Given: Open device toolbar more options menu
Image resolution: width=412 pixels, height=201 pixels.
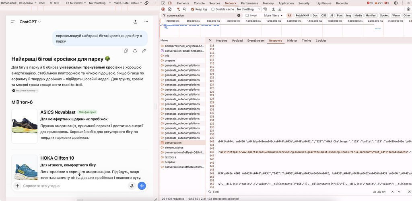Looking at the screenshot, I should (154, 3).
